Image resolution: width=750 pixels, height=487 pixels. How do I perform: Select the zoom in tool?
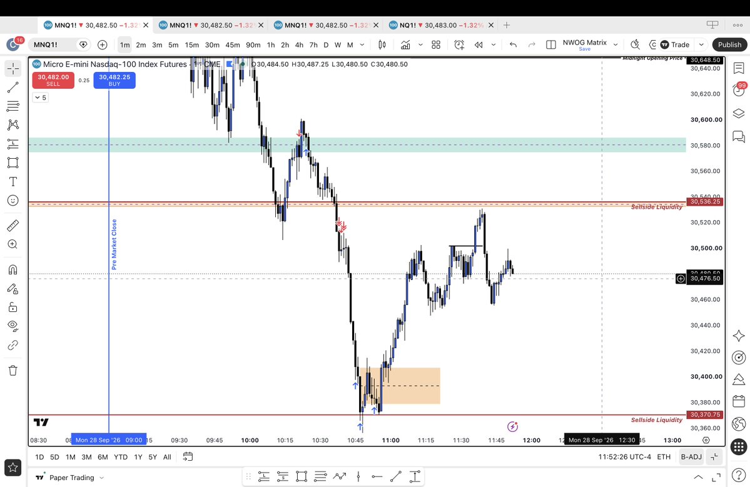click(13, 244)
